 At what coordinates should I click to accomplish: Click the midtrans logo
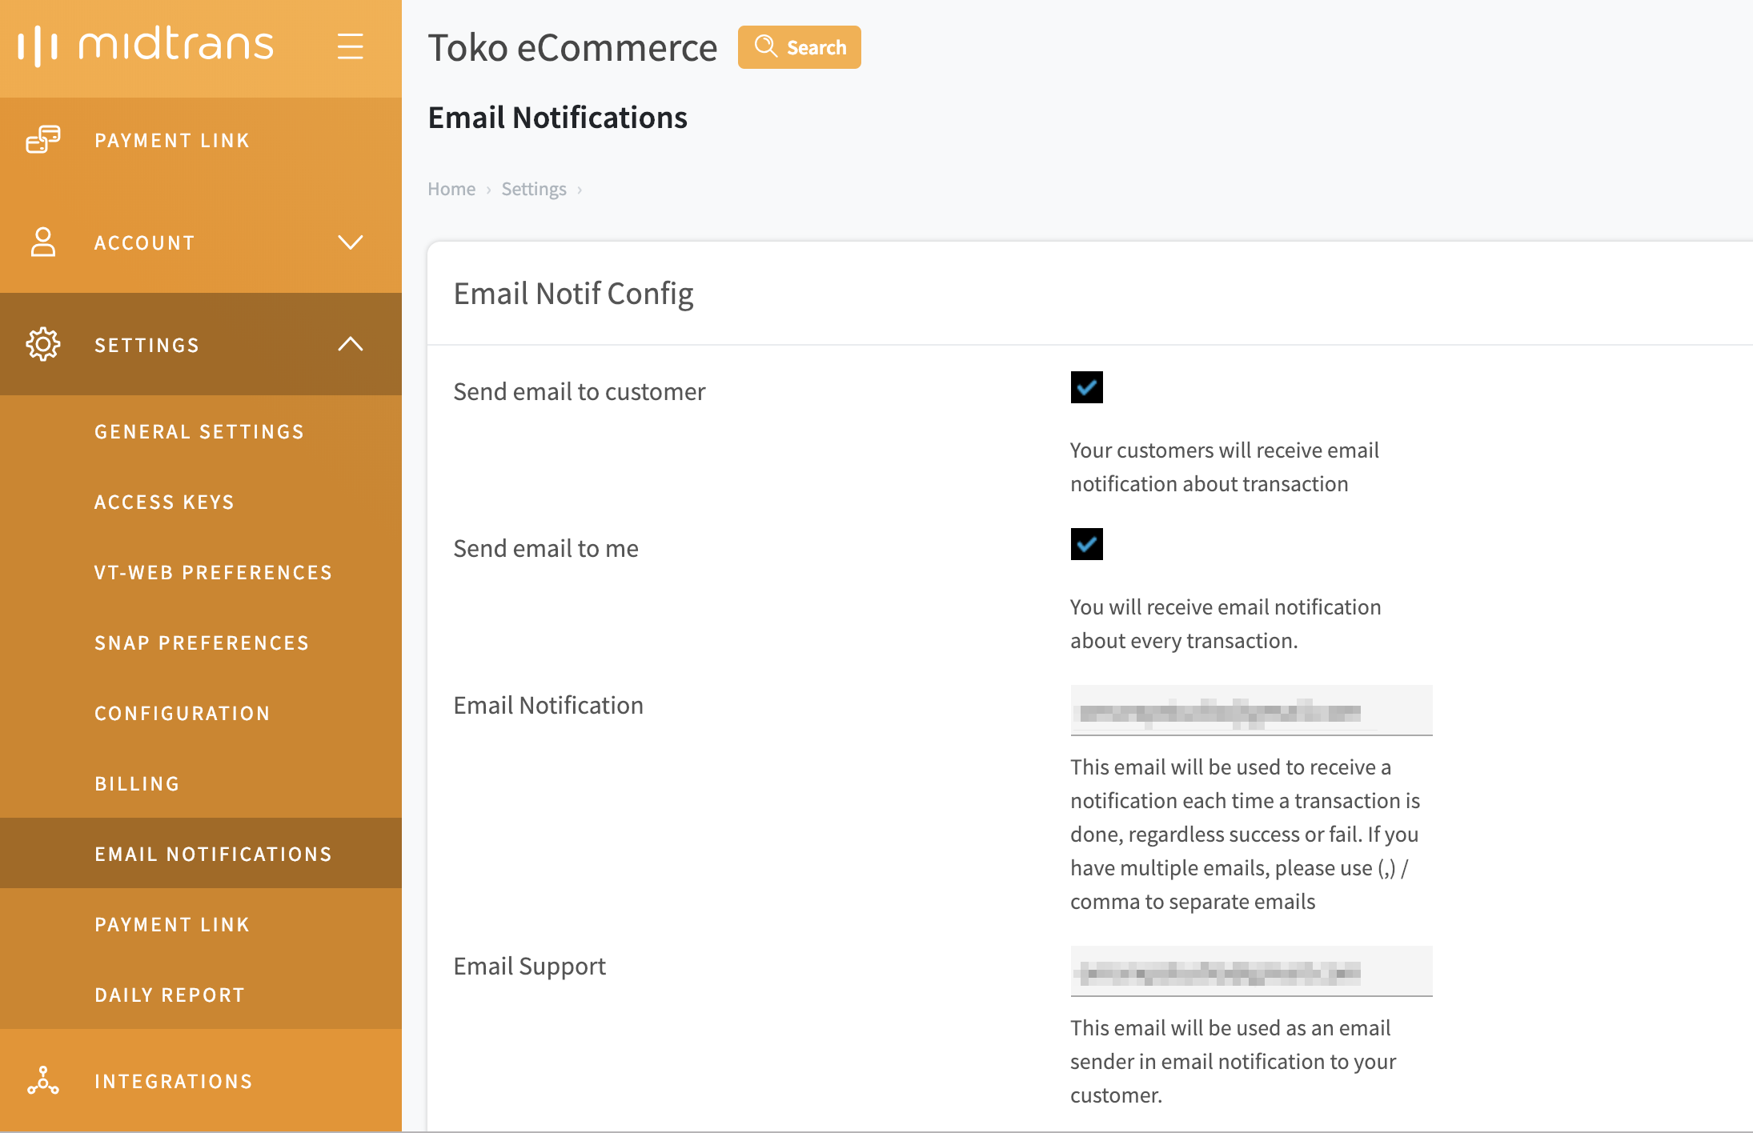[146, 45]
